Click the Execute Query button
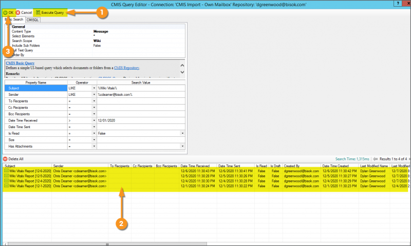 pos(50,12)
